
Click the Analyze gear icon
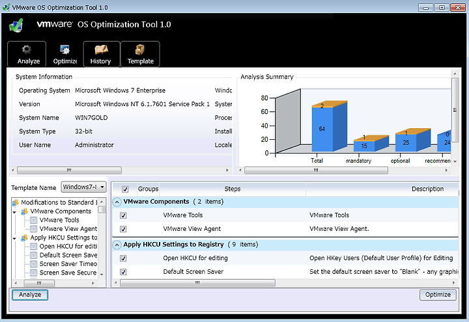pyautogui.click(x=27, y=49)
